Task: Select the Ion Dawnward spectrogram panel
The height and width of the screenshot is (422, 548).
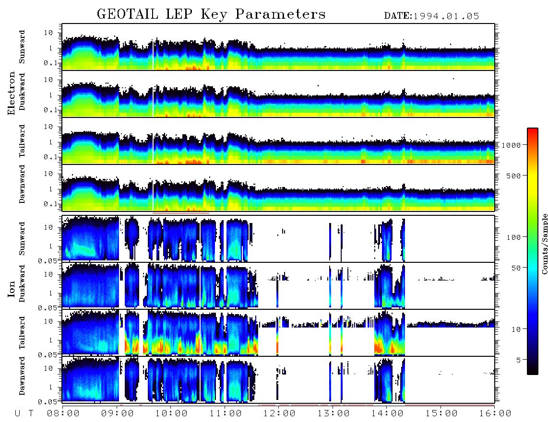Action: 278,380
